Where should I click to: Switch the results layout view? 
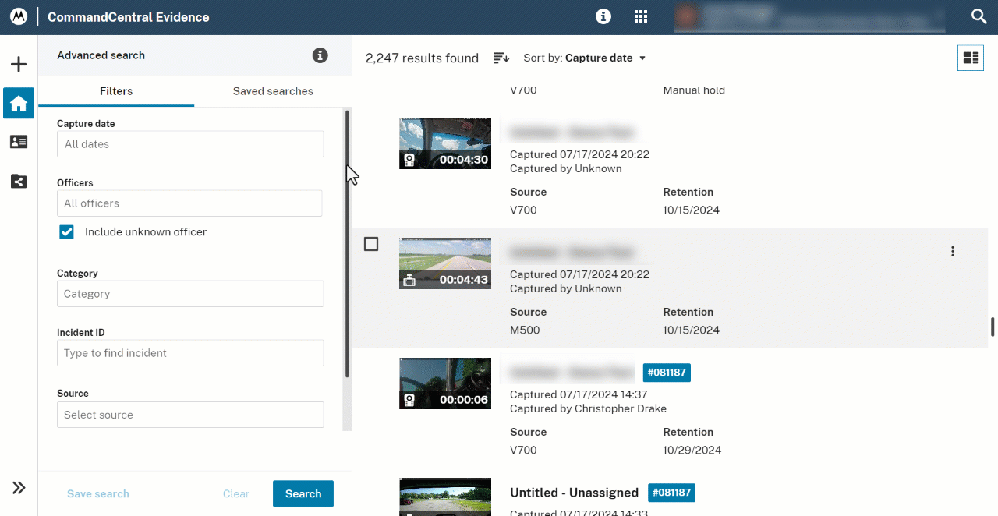coord(970,58)
